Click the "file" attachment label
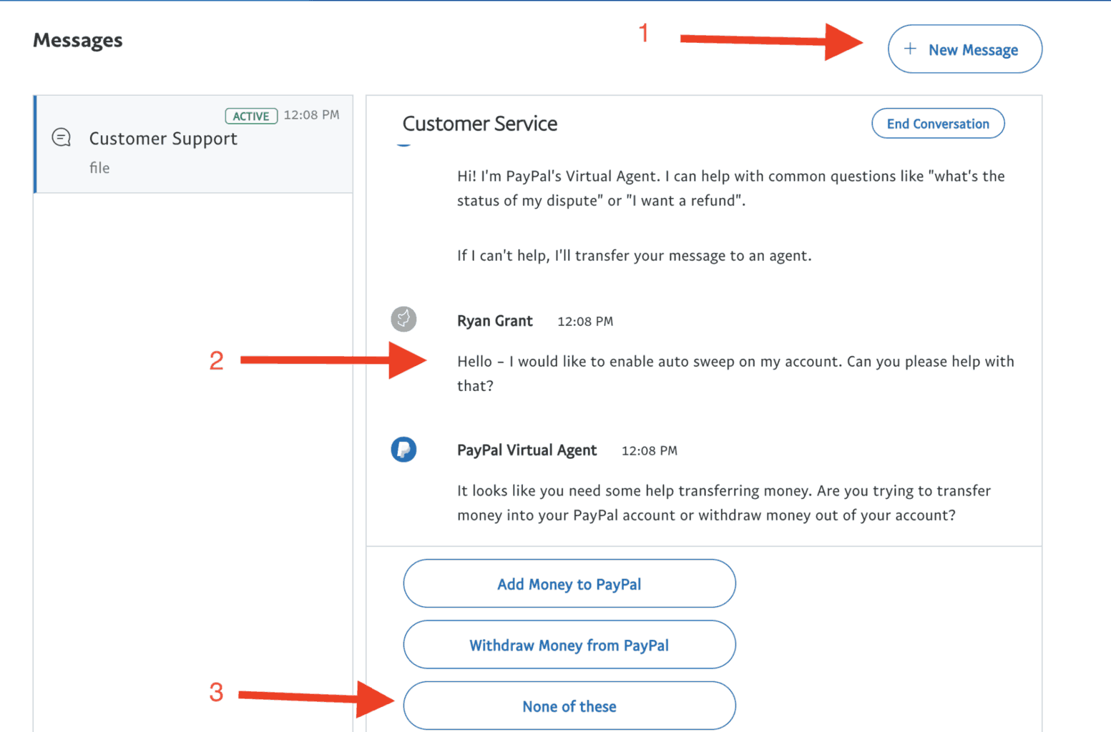This screenshot has width=1111, height=732. (x=99, y=167)
